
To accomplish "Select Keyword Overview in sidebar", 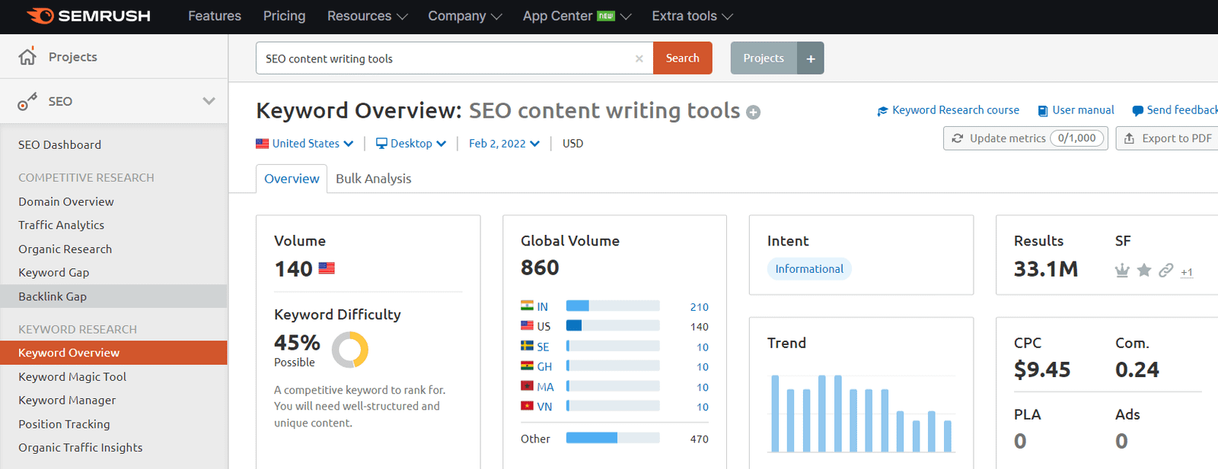I will 113,353.
